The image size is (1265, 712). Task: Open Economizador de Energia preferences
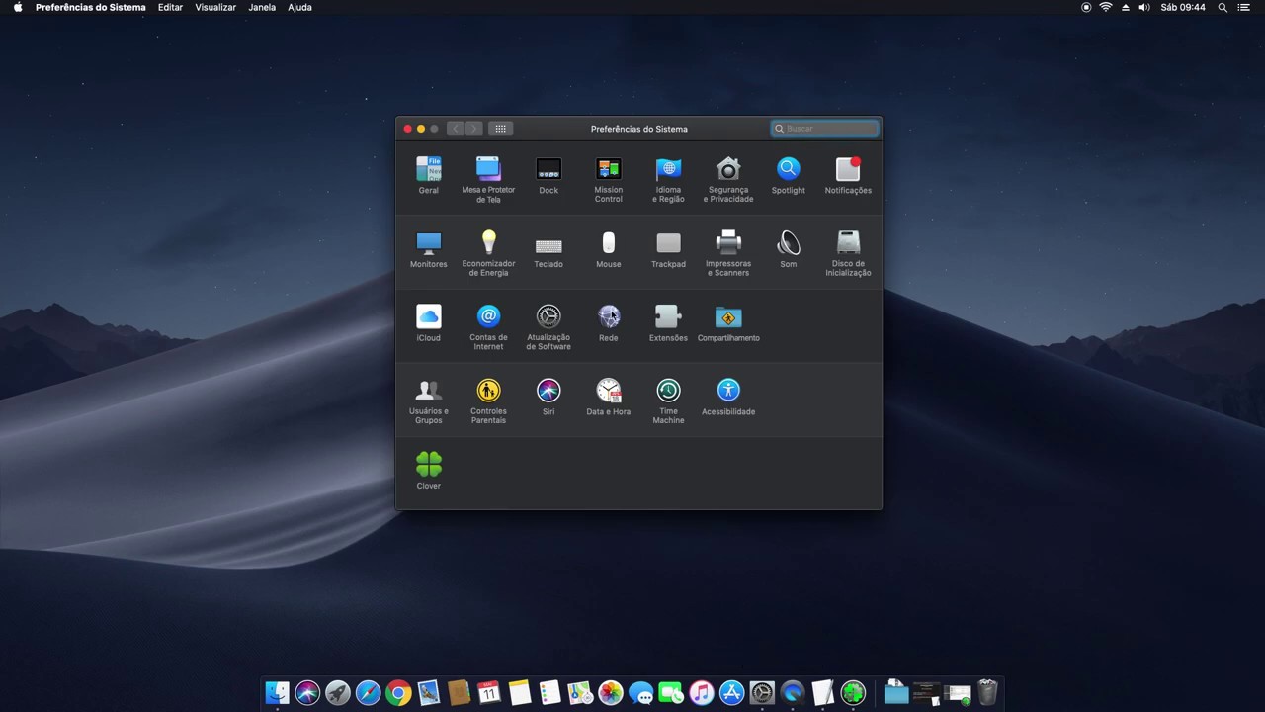click(x=488, y=253)
